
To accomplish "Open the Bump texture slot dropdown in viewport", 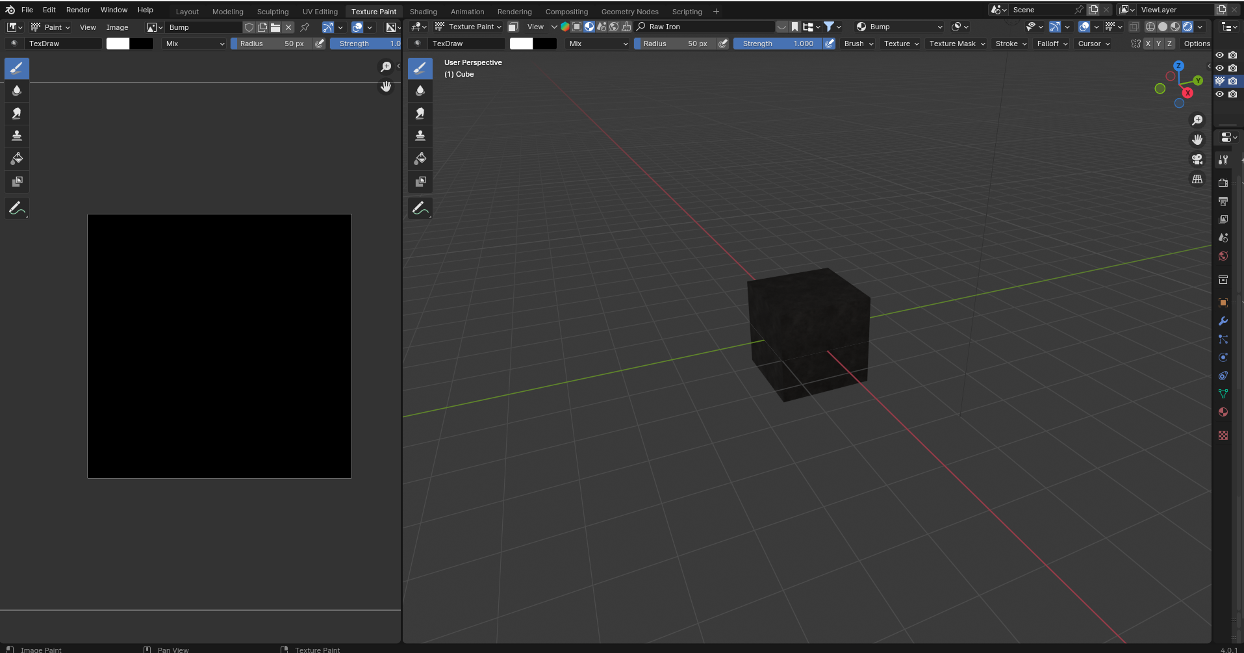I will (x=899, y=27).
